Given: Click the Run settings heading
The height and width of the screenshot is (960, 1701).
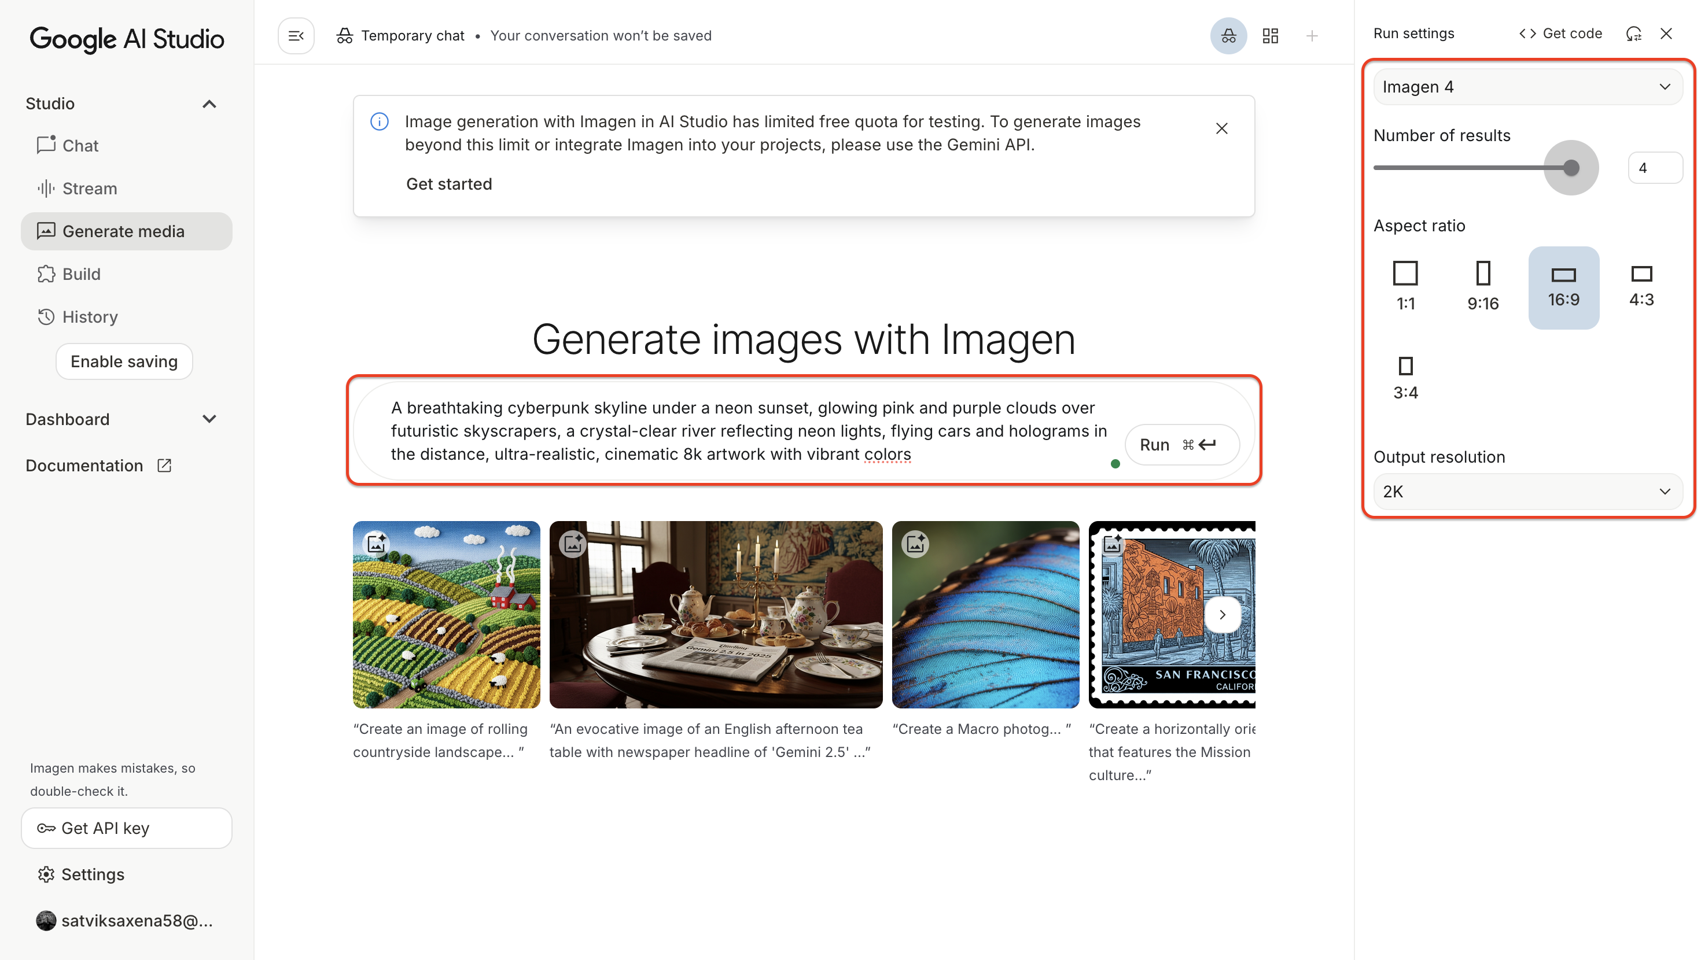Looking at the screenshot, I should click(1414, 34).
